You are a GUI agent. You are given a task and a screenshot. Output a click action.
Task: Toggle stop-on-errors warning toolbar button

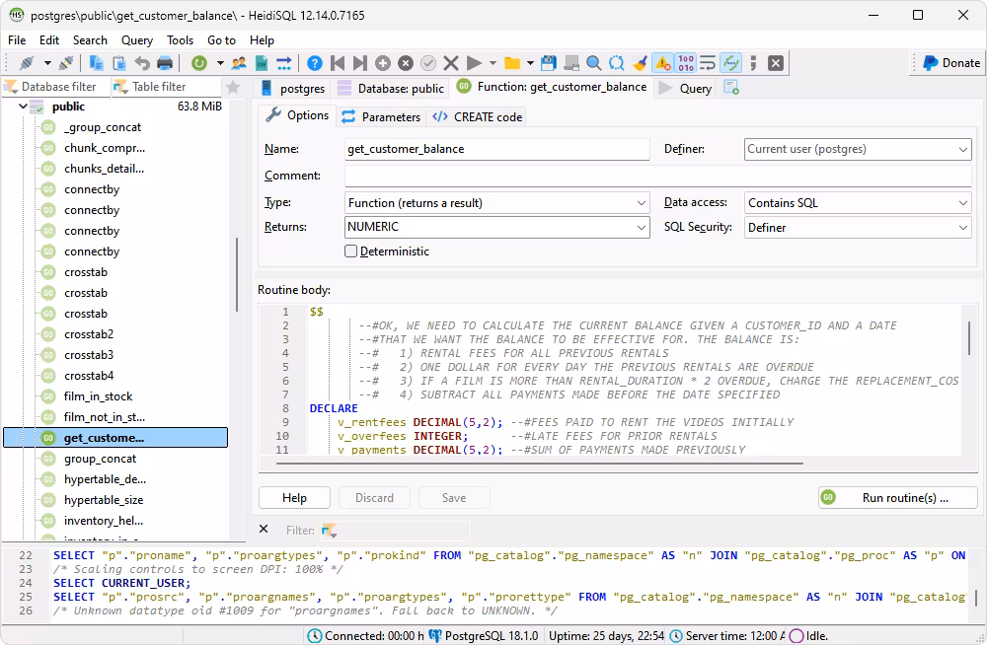pyautogui.click(x=663, y=63)
